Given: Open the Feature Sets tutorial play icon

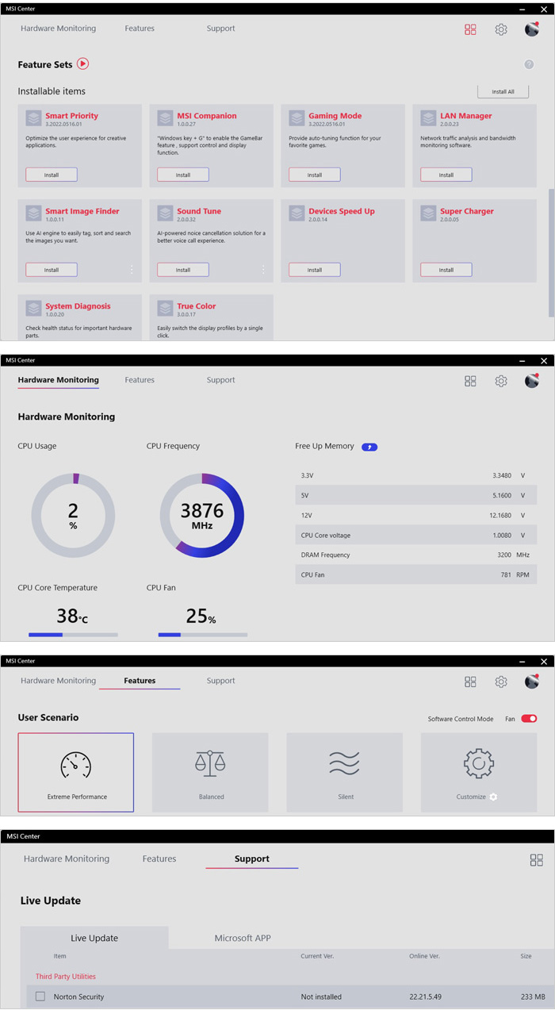Looking at the screenshot, I should point(82,63).
